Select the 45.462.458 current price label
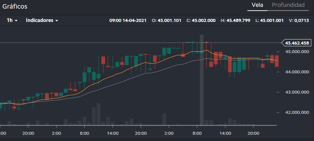Screen dimensions: 314x141 297,43
